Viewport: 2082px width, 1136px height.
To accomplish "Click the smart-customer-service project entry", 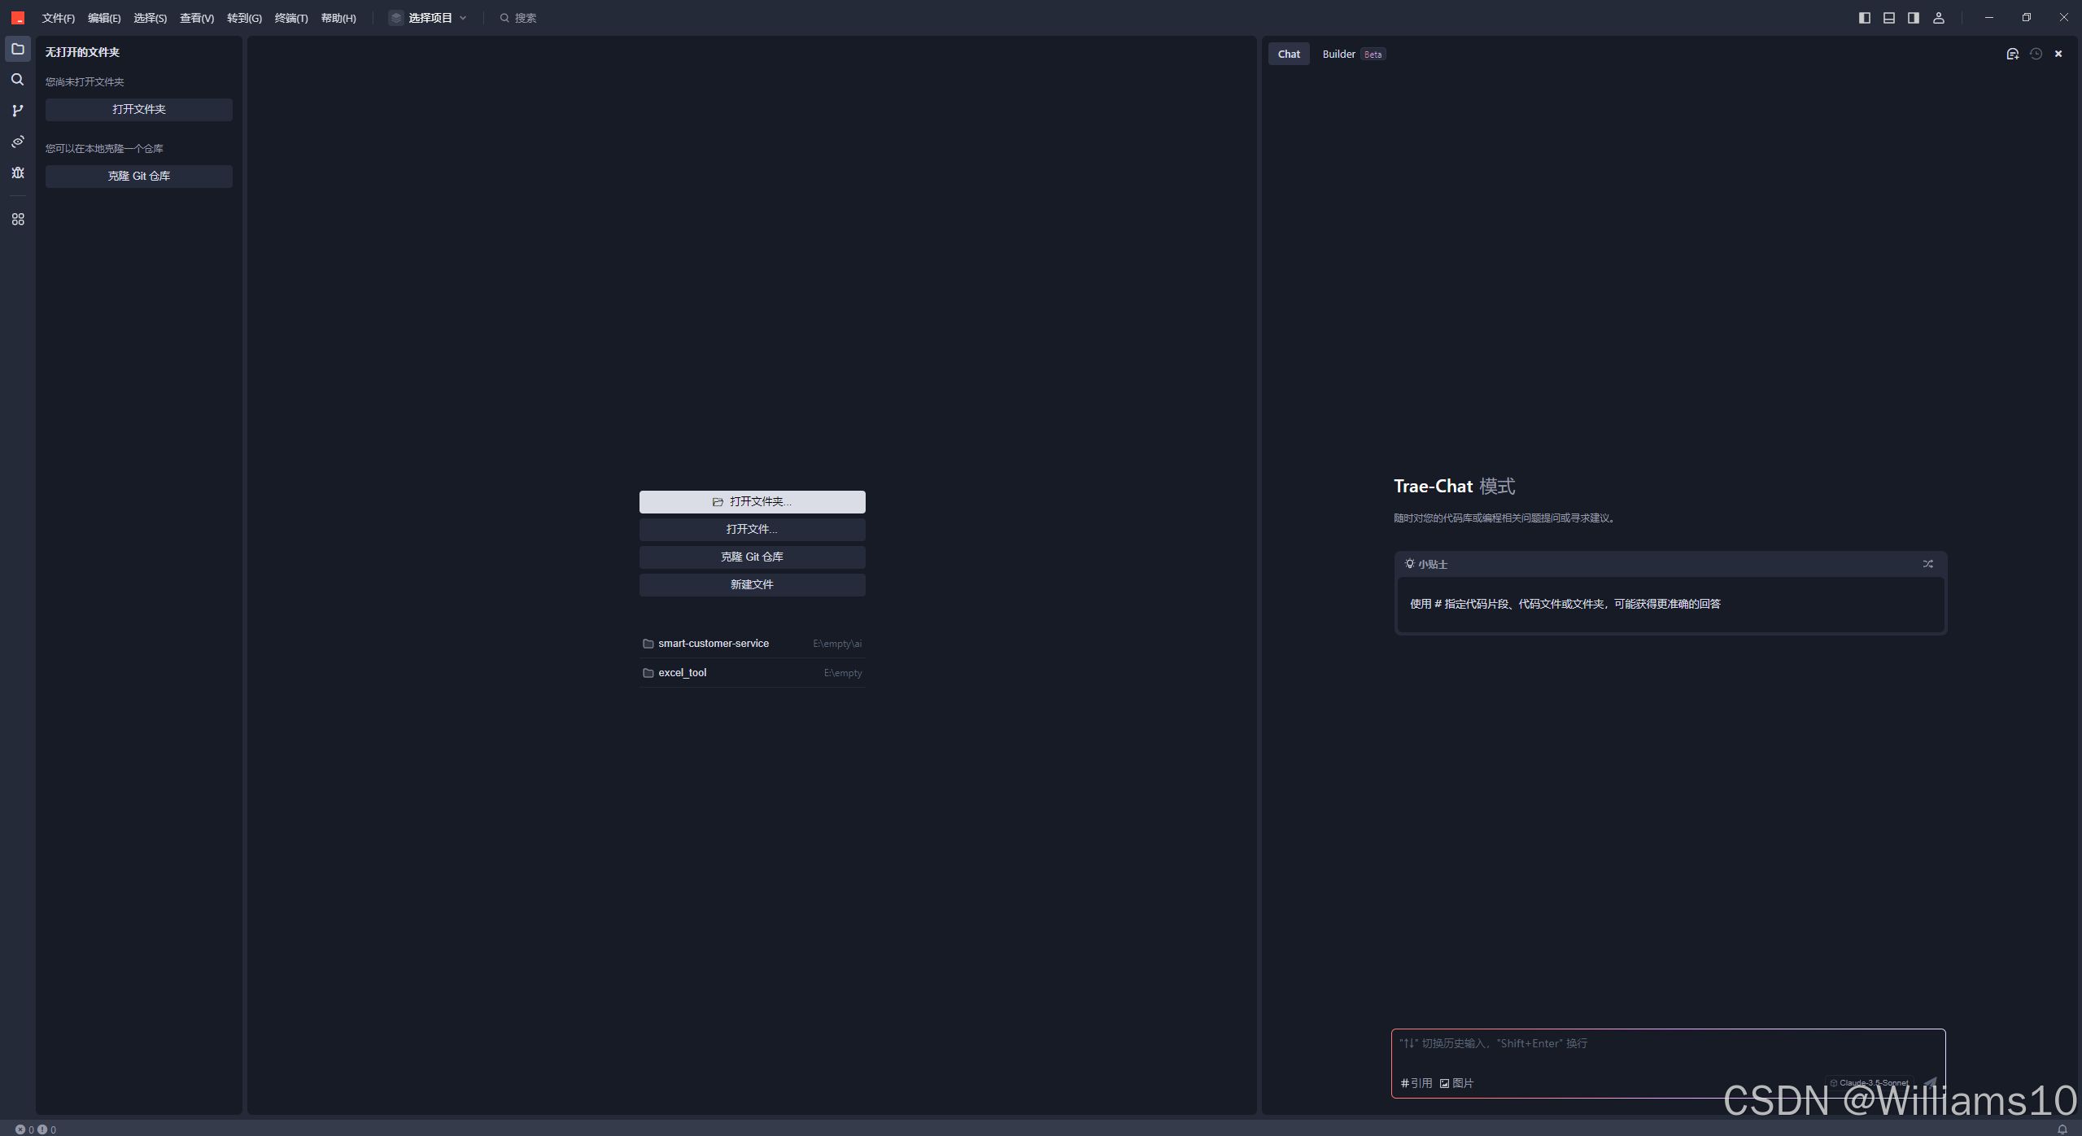I will pyautogui.click(x=713, y=642).
